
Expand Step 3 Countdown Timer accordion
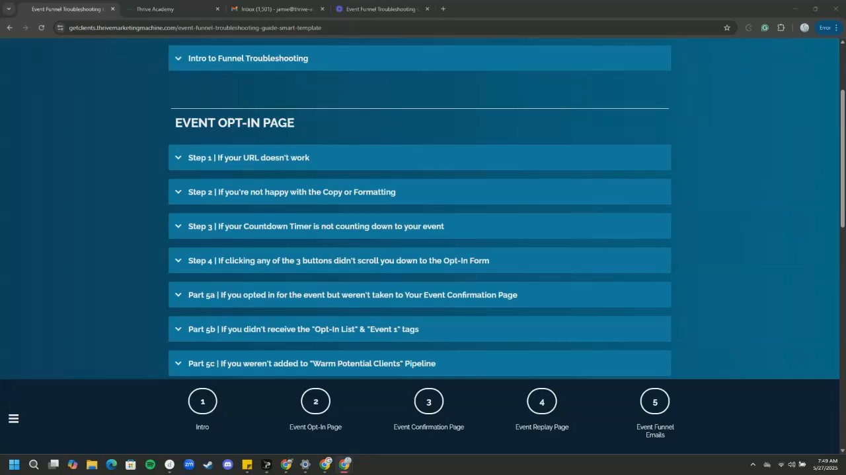(x=420, y=226)
